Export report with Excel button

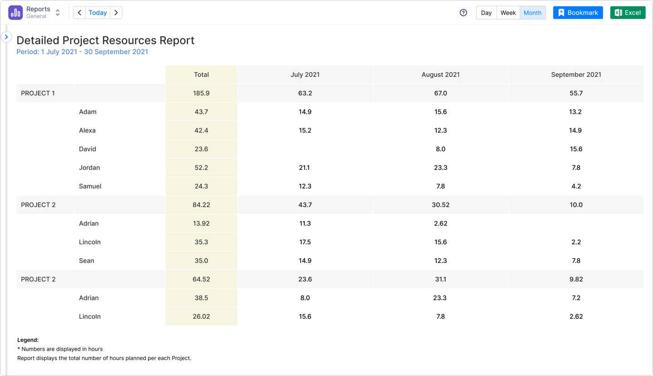coord(628,13)
